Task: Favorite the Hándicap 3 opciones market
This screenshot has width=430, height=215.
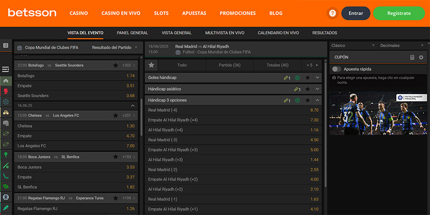Action: tap(307, 101)
